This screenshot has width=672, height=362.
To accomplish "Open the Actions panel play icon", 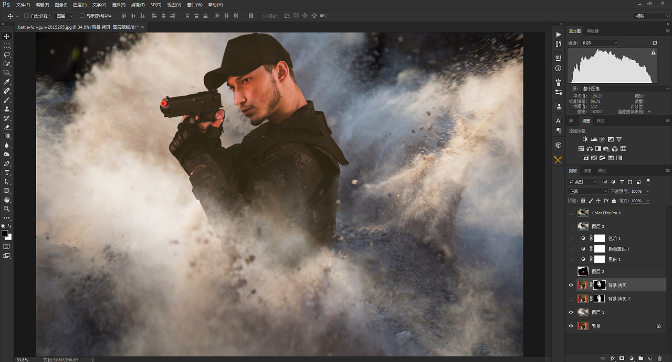I will [x=558, y=35].
